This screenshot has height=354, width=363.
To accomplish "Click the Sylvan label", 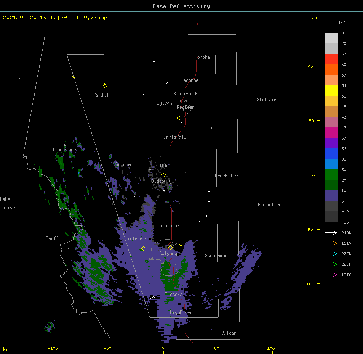I will tap(164, 103).
